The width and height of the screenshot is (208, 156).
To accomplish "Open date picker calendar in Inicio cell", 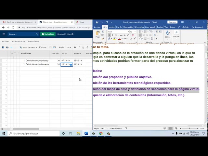I will click(71, 65).
